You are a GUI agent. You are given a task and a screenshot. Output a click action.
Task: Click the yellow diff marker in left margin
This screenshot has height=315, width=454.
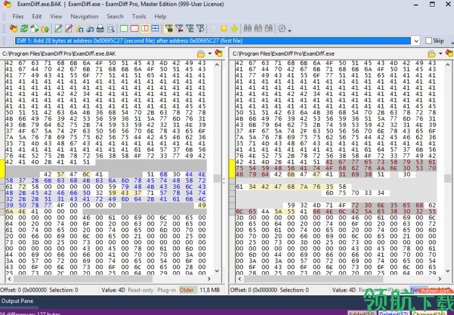(2, 168)
